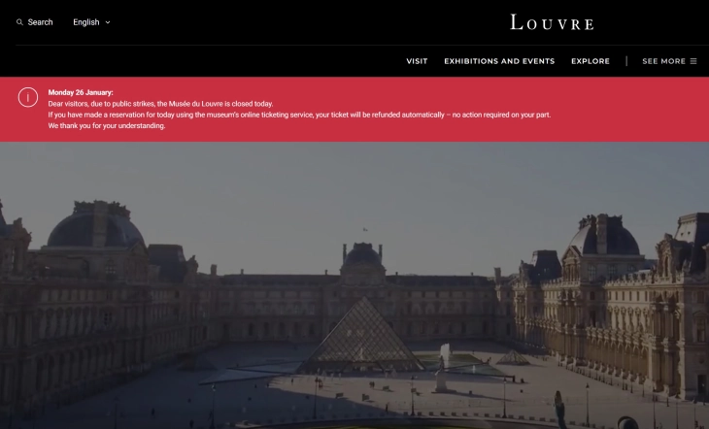Click the left domed pavilion in photo

(95, 226)
